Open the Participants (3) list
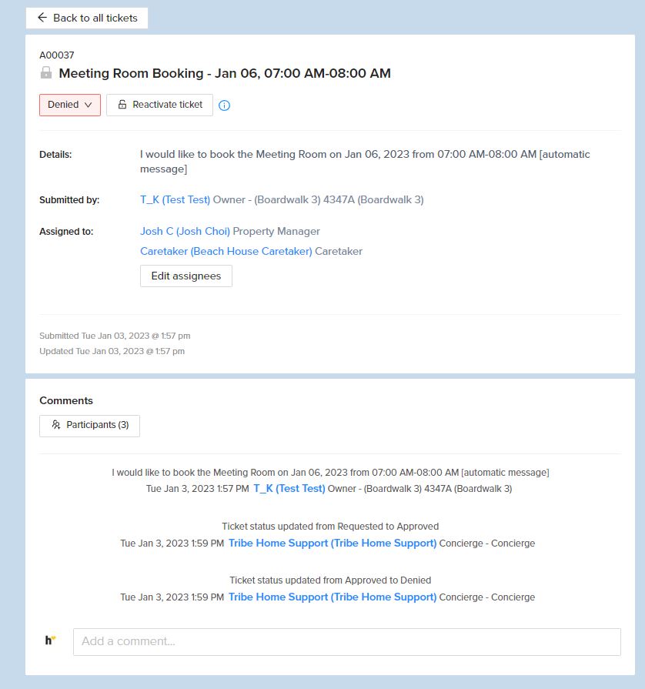645x689 pixels. (x=89, y=426)
